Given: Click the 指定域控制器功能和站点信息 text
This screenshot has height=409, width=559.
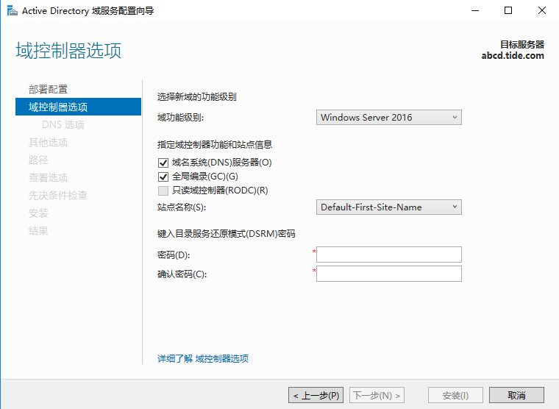Looking at the screenshot, I should [215, 145].
